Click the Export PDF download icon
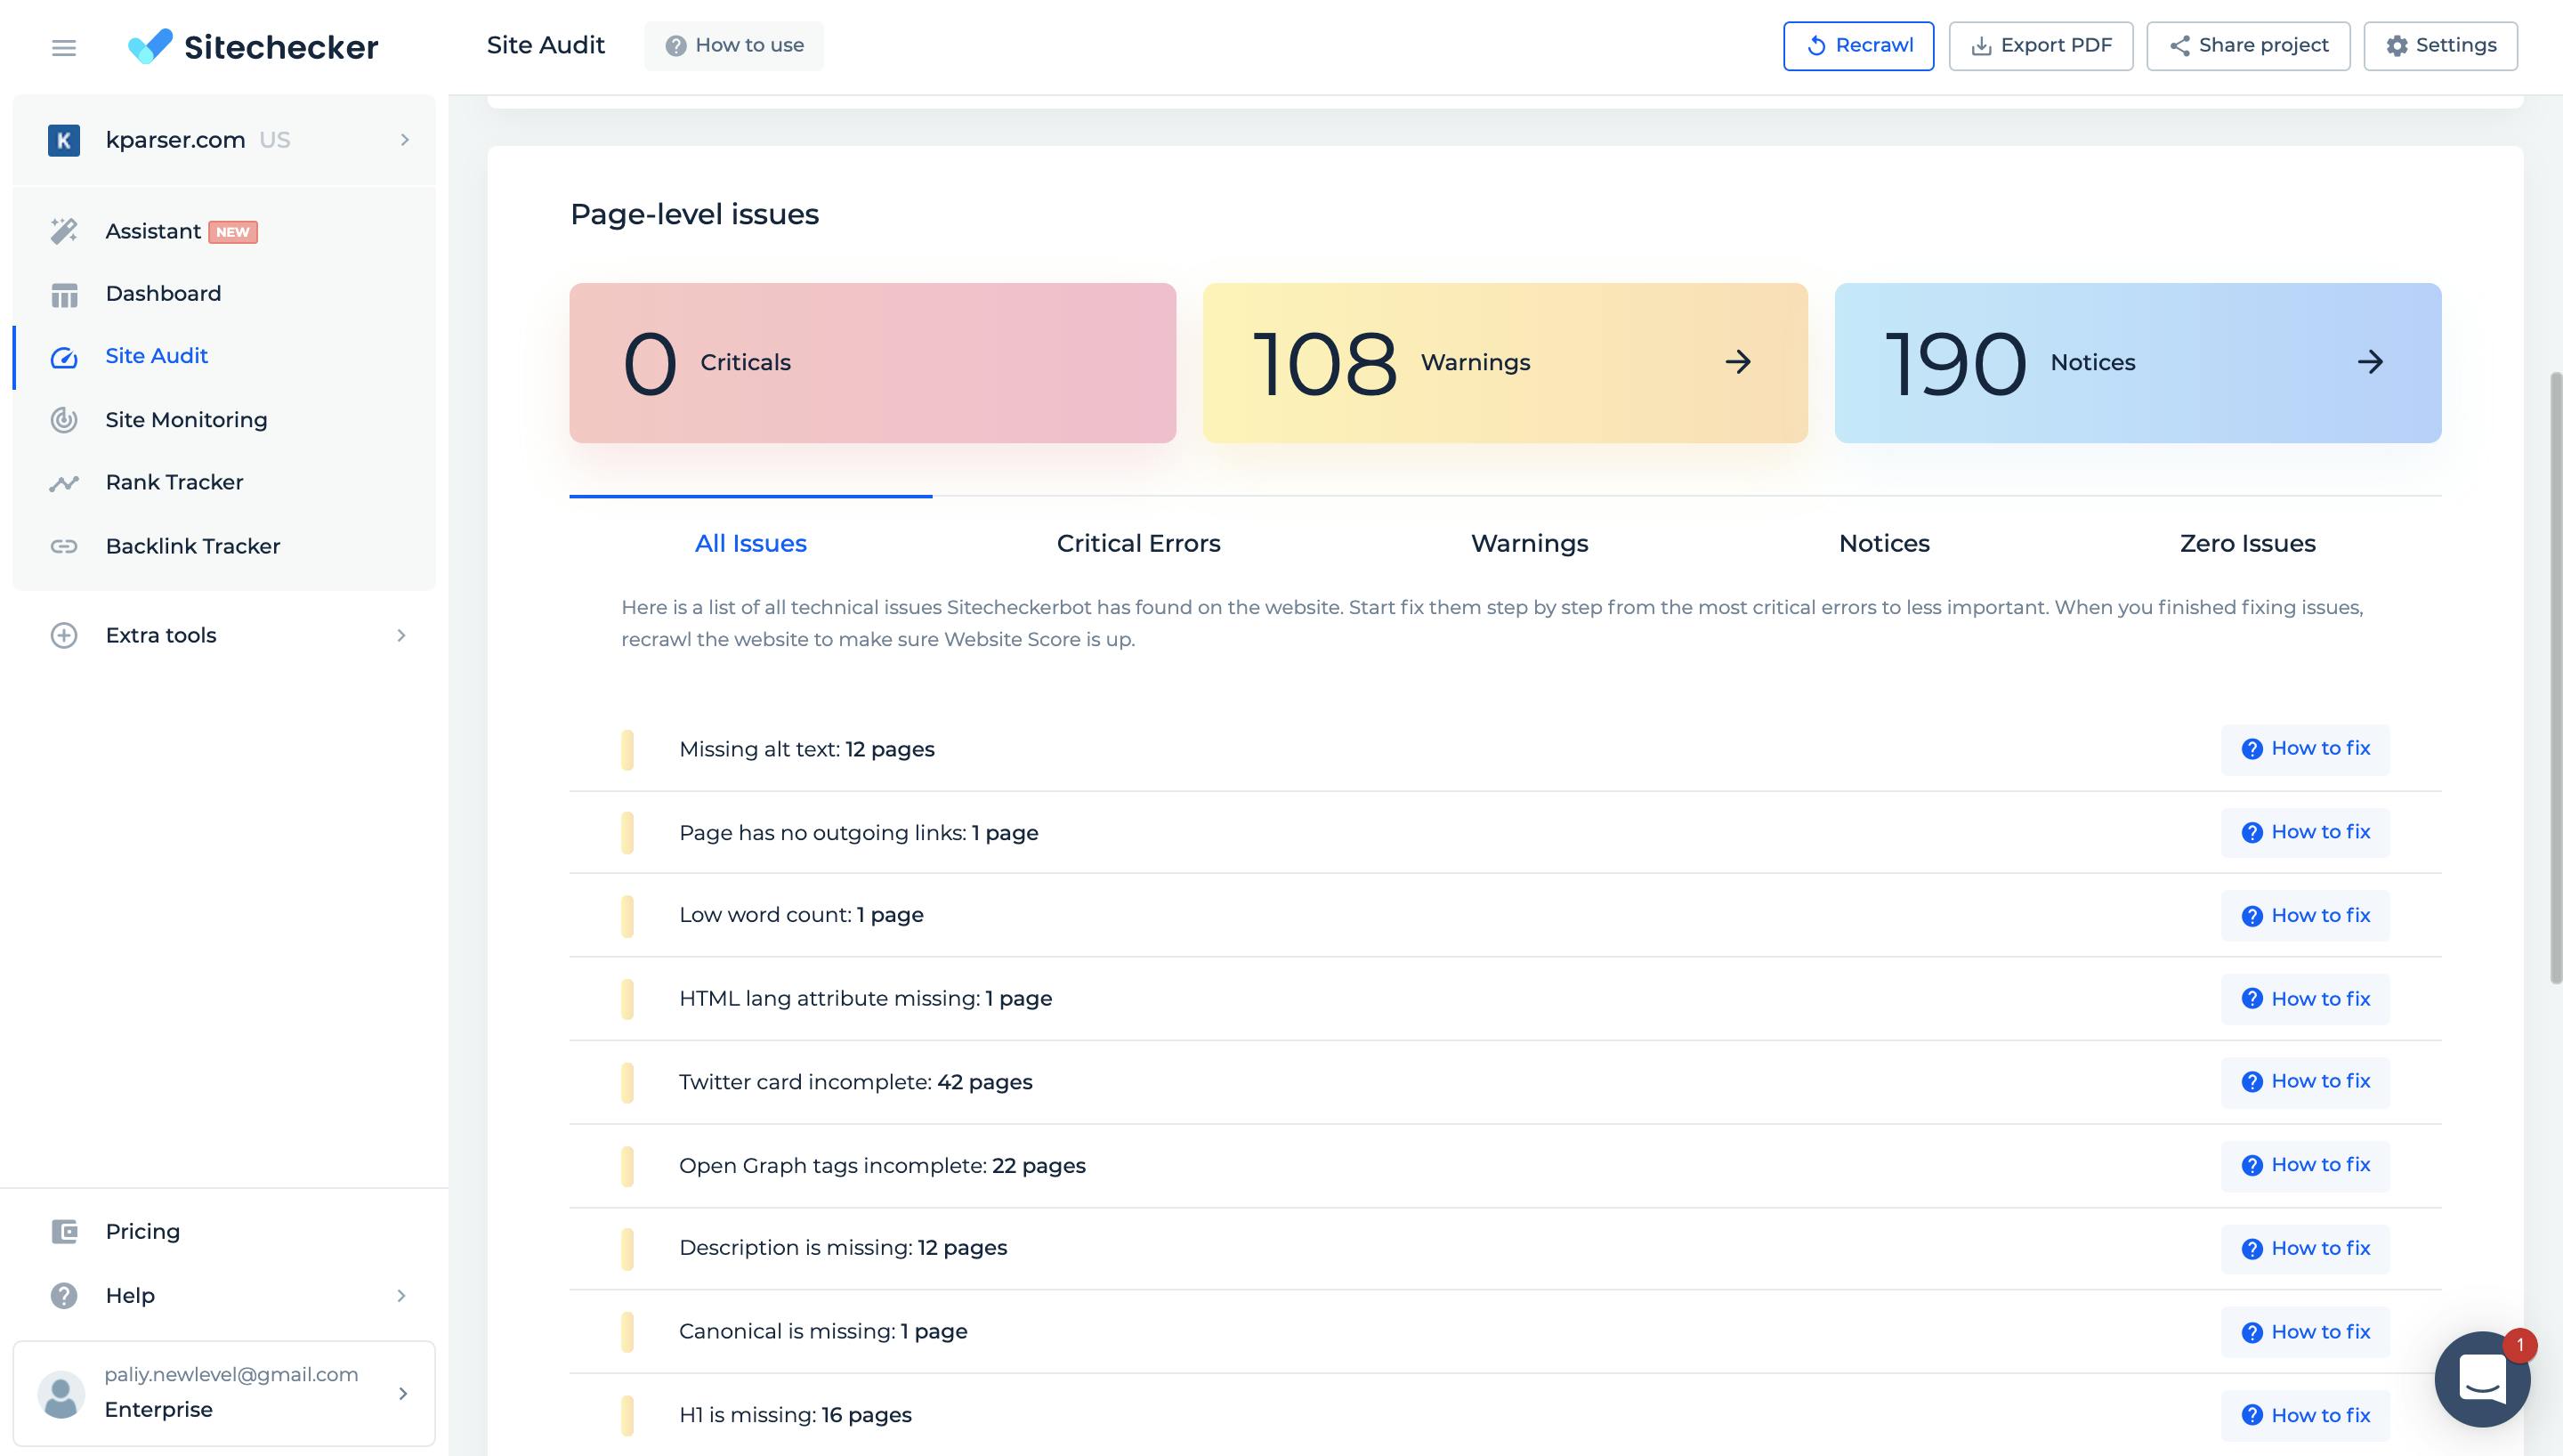 tap(1980, 45)
